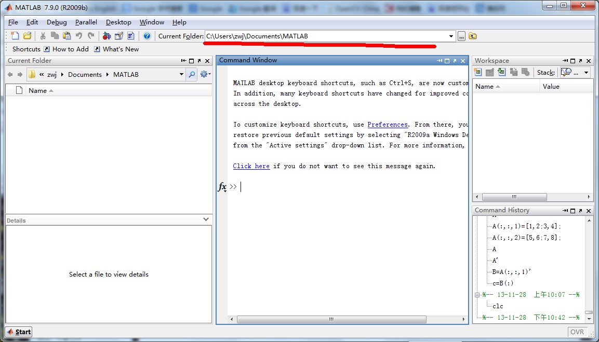Search the Current Folder with magnifier icon

(191, 74)
